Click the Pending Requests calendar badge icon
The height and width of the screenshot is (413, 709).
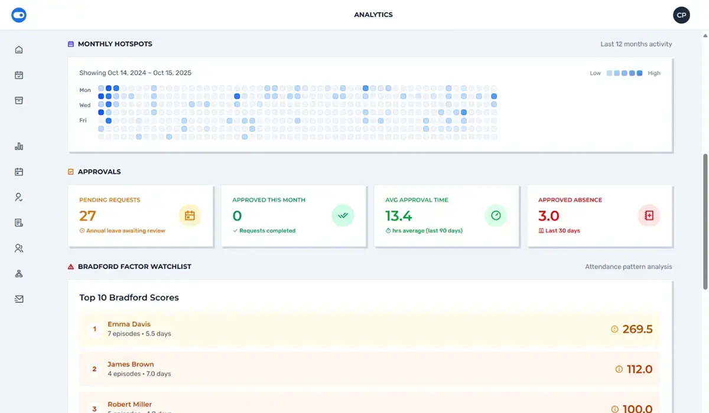(x=190, y=215)
